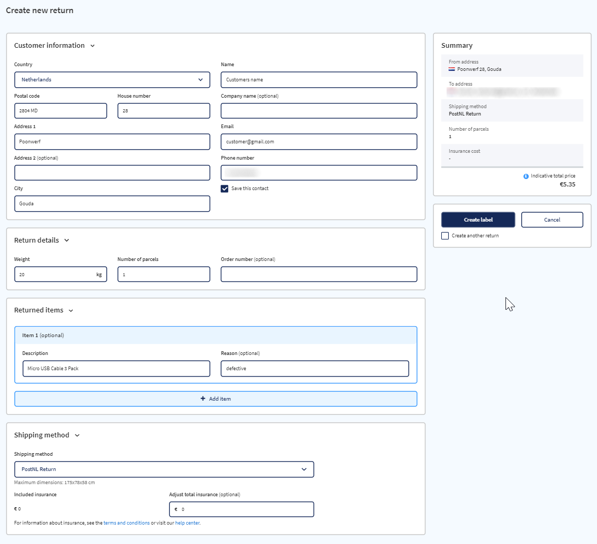Enable the Create another return checkbox

(444, 235)
